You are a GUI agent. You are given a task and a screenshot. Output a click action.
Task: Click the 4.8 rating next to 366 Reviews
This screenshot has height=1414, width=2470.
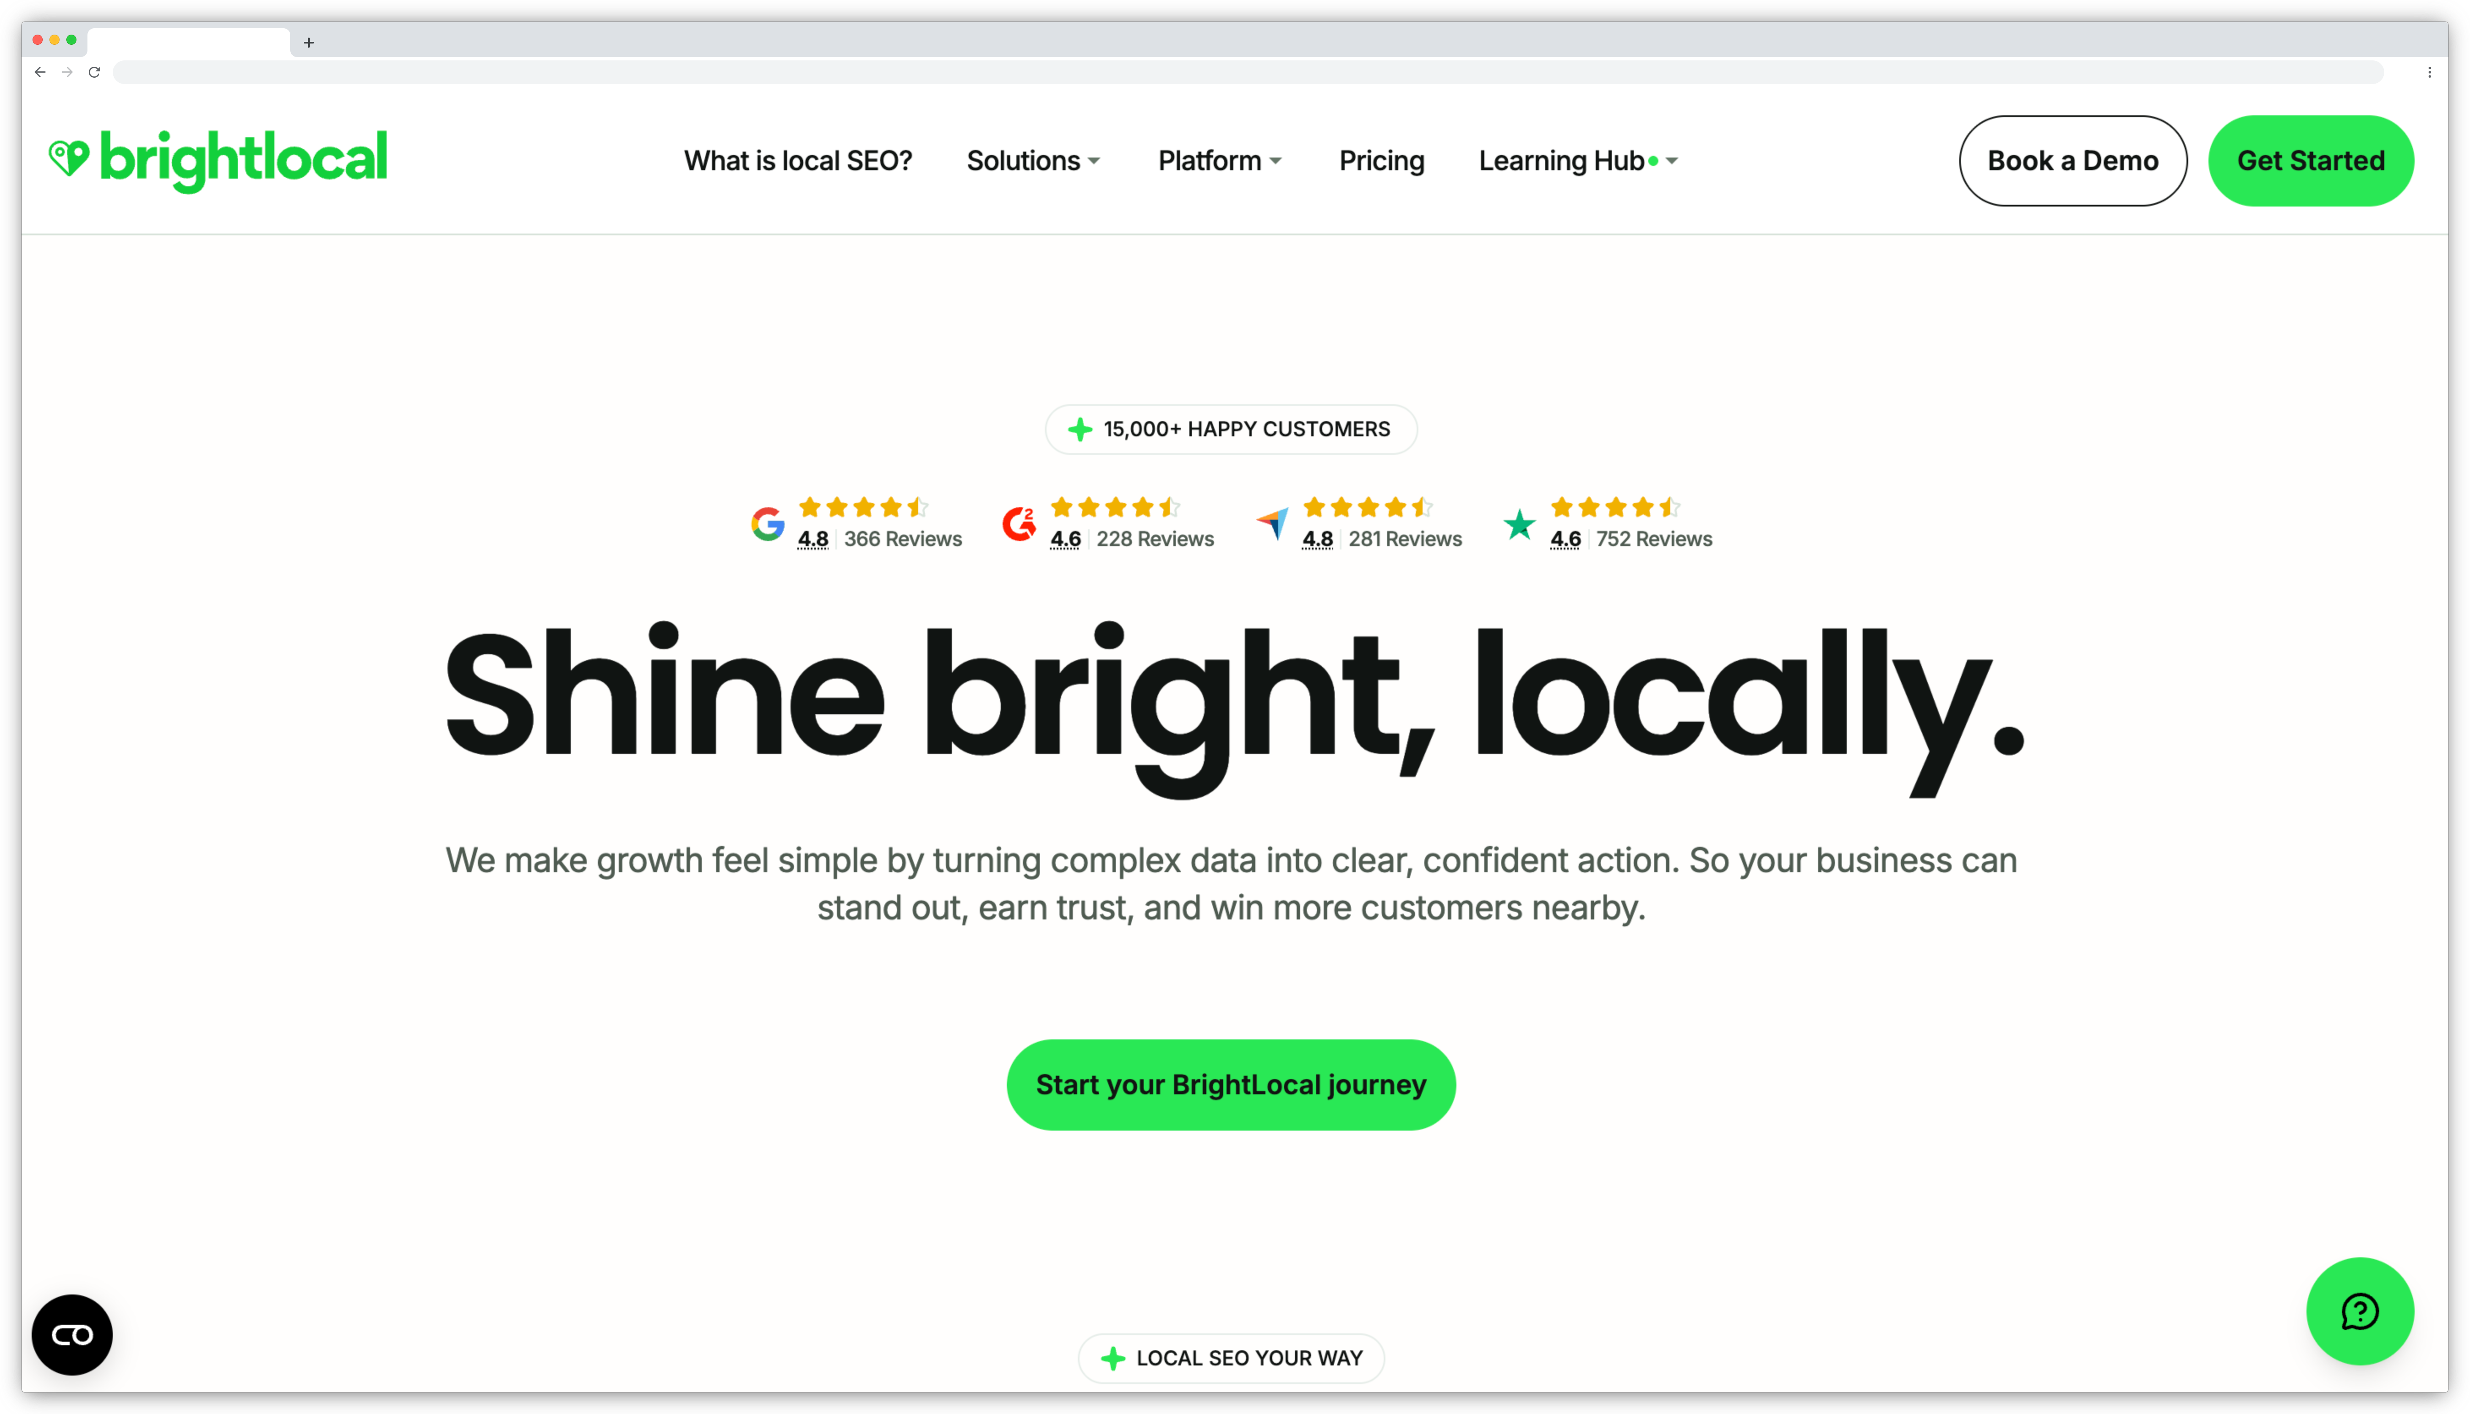pos(812,539)
